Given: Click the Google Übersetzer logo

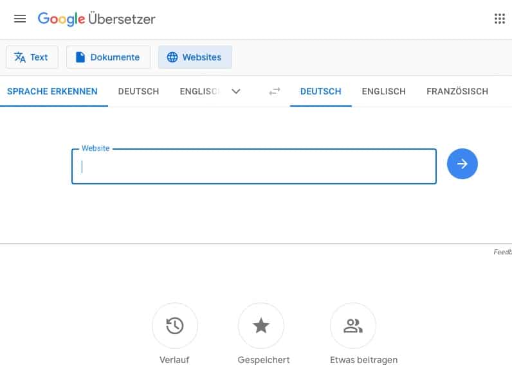Looking at the screenshot, I should (x=96, y=19).
